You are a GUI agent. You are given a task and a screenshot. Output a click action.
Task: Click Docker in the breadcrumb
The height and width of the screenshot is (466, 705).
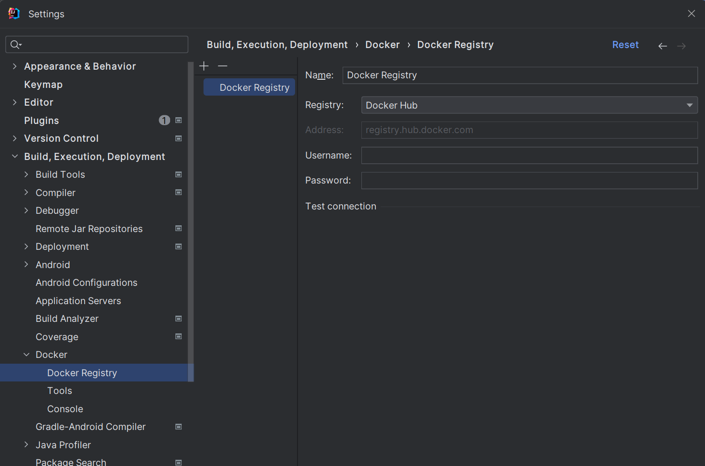point(383,45)
